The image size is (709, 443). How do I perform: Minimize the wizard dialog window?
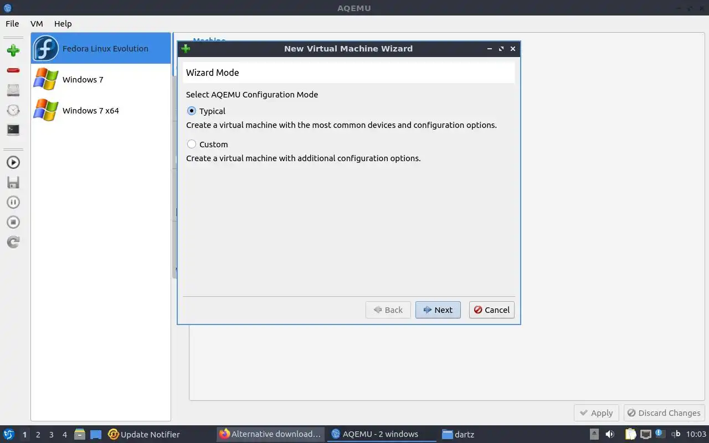[490, 49]
